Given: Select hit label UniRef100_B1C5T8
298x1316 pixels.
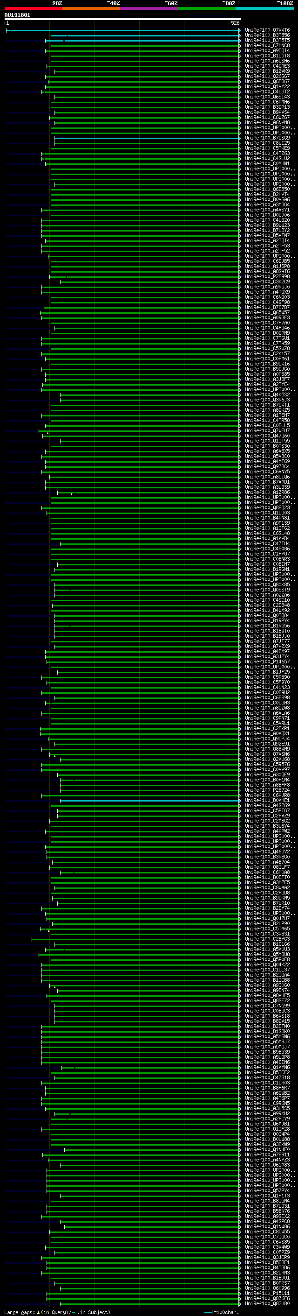Looking at the screenshot, I should click(x=267, y=56).
